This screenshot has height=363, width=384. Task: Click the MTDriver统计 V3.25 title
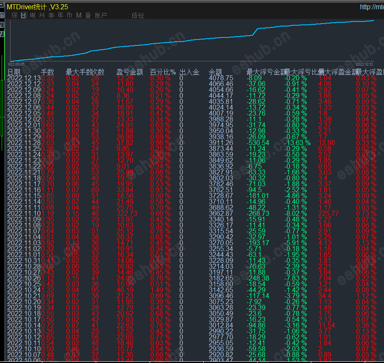37,7
